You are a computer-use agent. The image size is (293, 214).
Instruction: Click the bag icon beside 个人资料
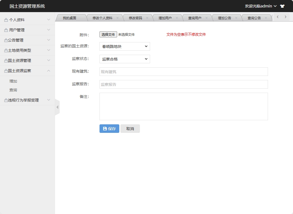click(x=6, y=20)
